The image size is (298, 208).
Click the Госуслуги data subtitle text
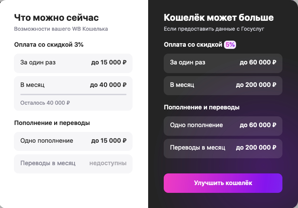coord(214,29)
